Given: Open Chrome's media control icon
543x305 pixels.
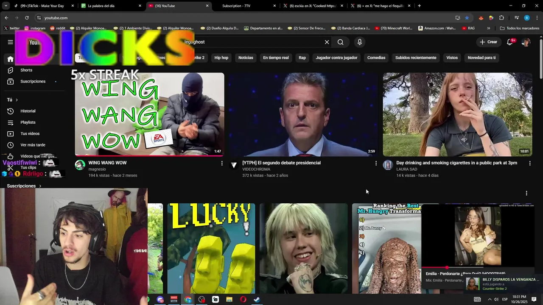Looking at the screenshot, I should point(516,18).
